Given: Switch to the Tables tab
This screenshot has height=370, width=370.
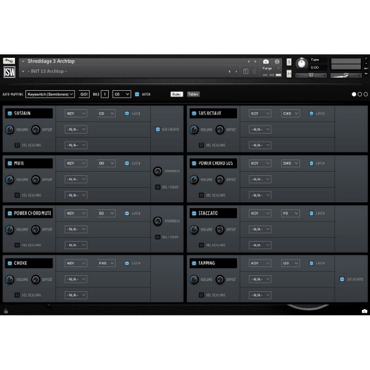Looking at the screenshot, I should 193,94.
